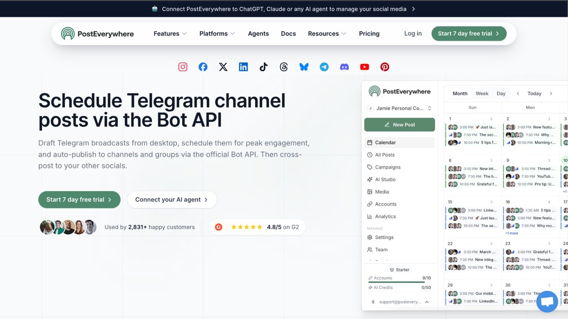Open the 10:00 PM 5 tips f... post
The height and width of the screenshot is (319, 568).
[x=472, y=142]
